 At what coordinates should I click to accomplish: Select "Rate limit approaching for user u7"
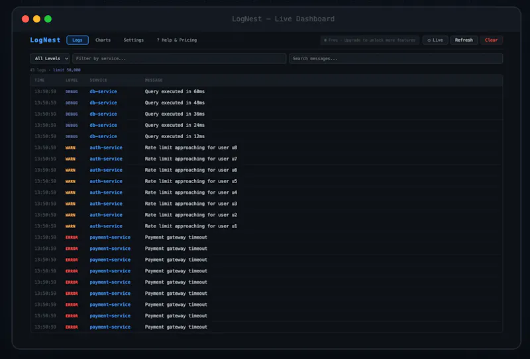(191, 159)
